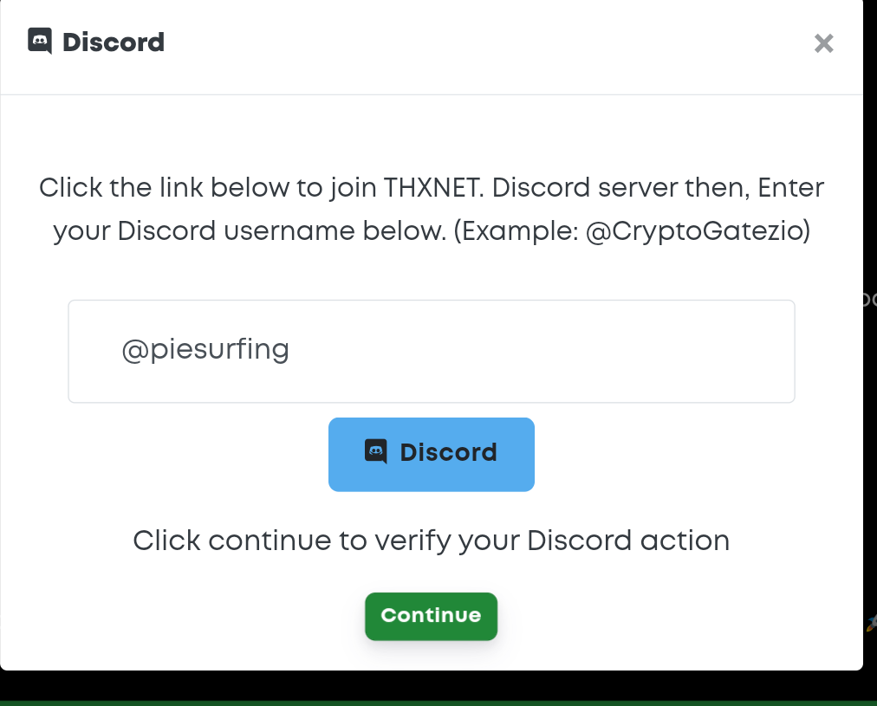Click the green bar at the bottom edge

tap(438, 703)
